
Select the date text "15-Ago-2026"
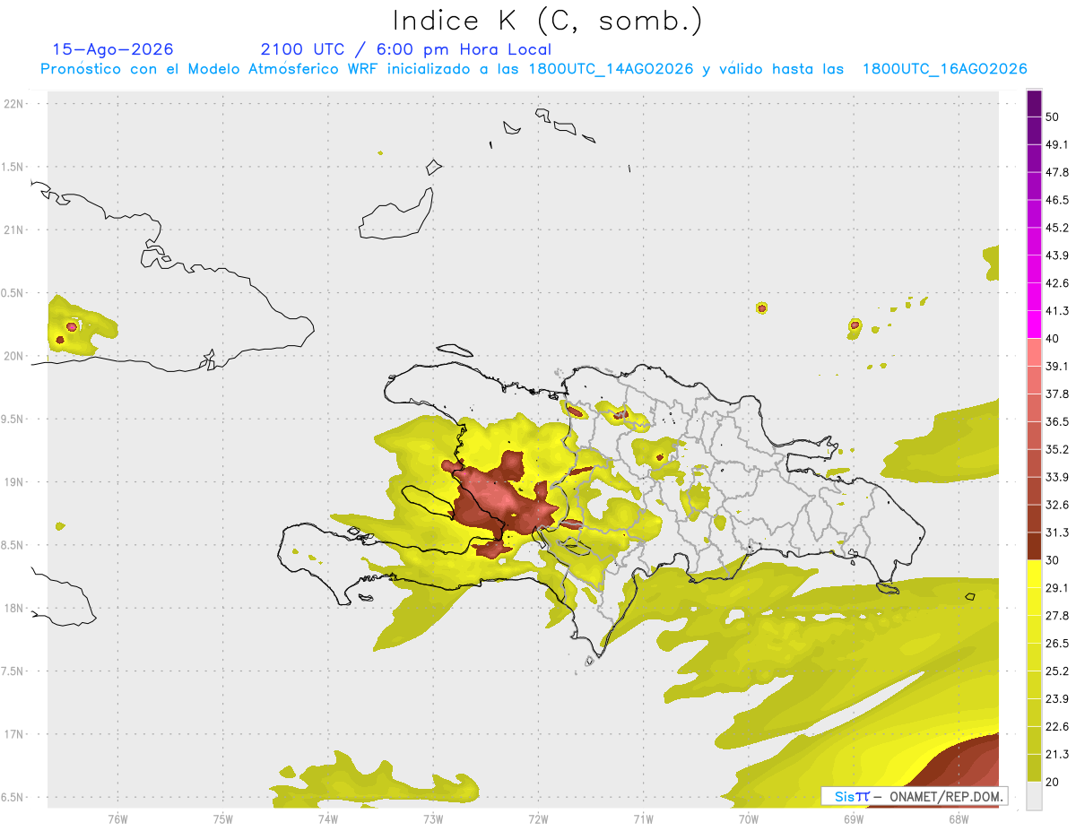[x=113, y=49]
